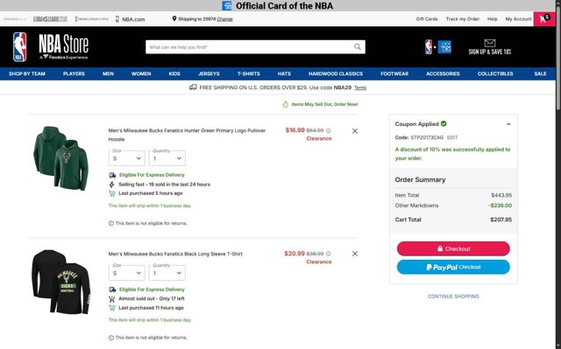Remove the Bucks hoodie from cart
This screenshot has width=561, height=349.
[354, 131]
